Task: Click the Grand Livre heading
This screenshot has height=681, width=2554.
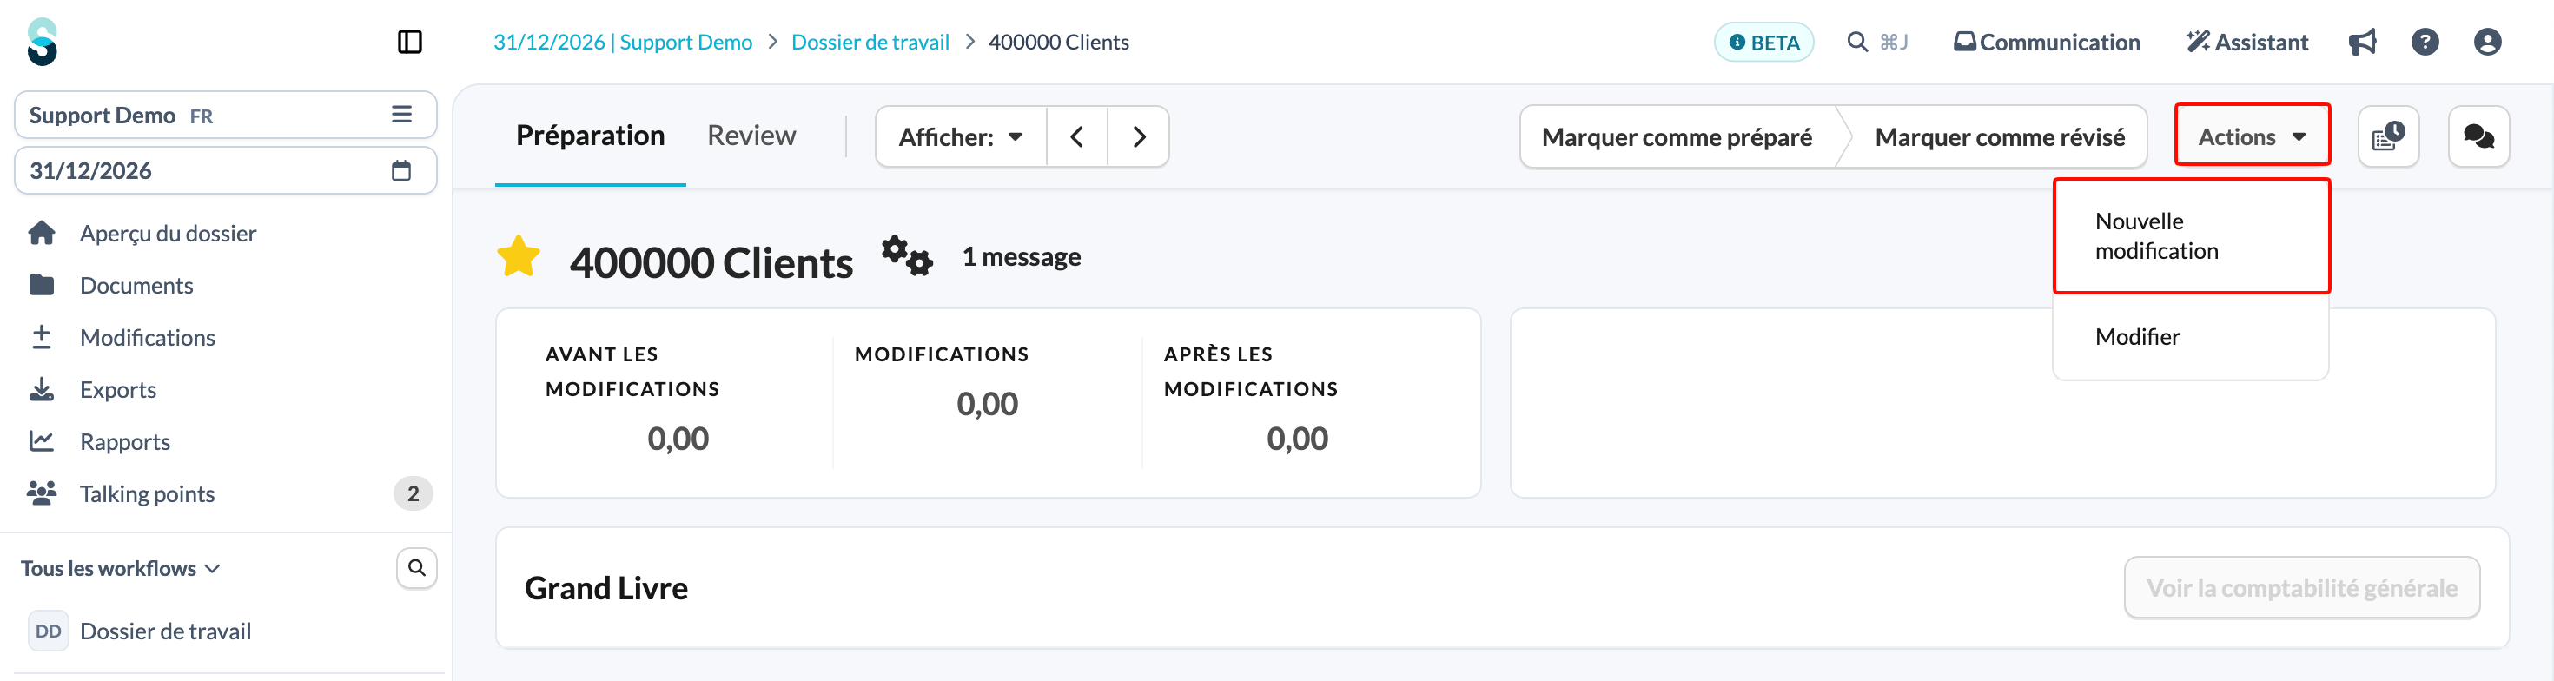Action: click(605, 588)
